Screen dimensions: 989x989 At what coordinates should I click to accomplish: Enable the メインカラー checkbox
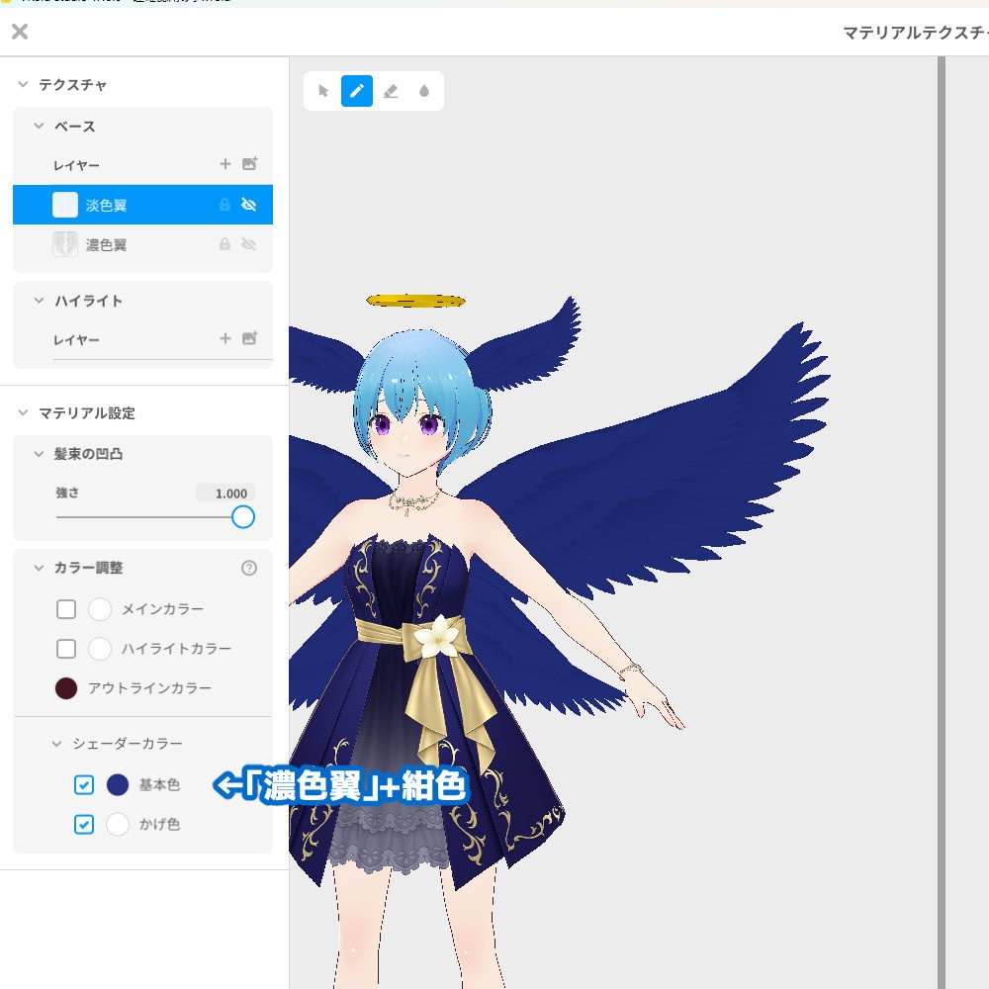point(66,609)
